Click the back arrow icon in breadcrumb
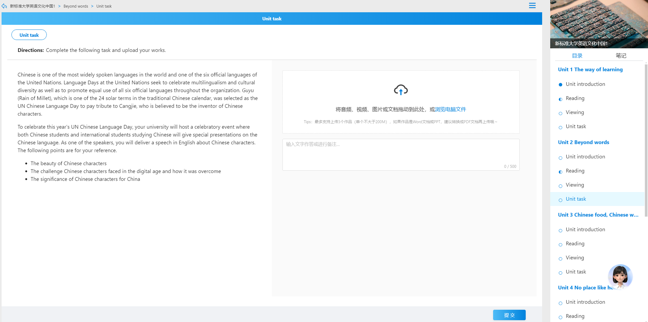 pyautogui.click(x=4, y=6)
